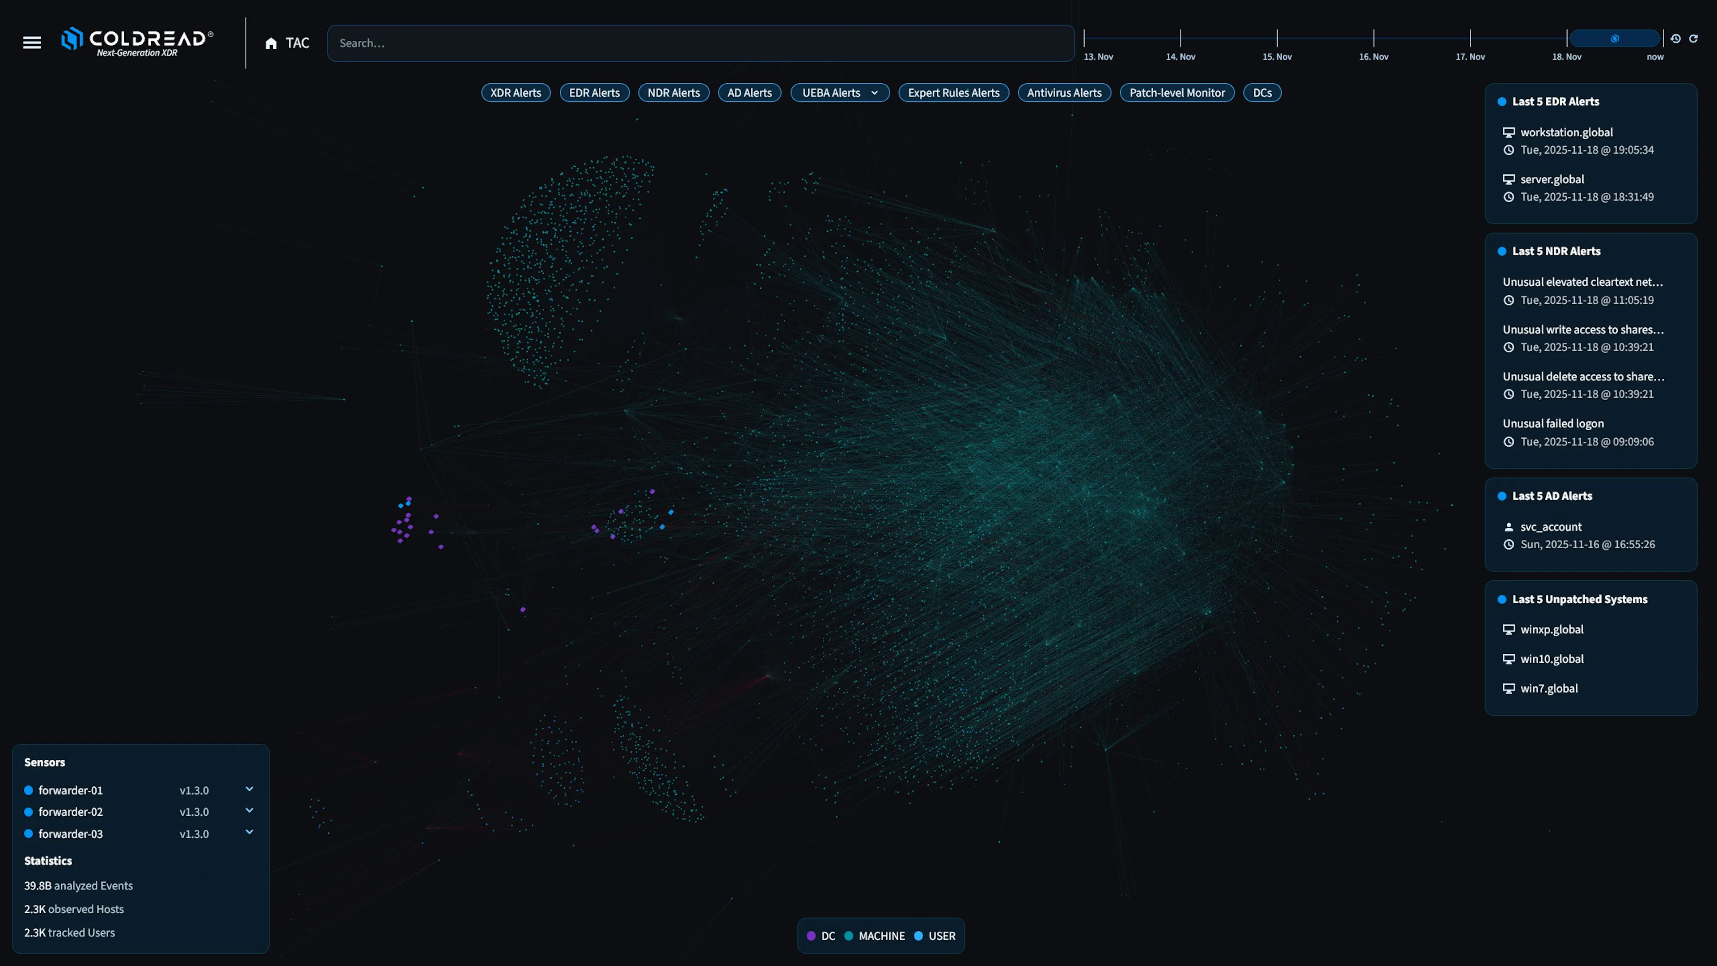The width and height of the screenshot is (1717, 966).
Task: Expand forwarder-01 sensor details
Action: point(250,788)
